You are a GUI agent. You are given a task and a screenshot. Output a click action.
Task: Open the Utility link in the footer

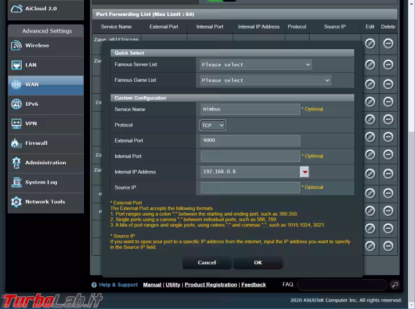point(173,285)
